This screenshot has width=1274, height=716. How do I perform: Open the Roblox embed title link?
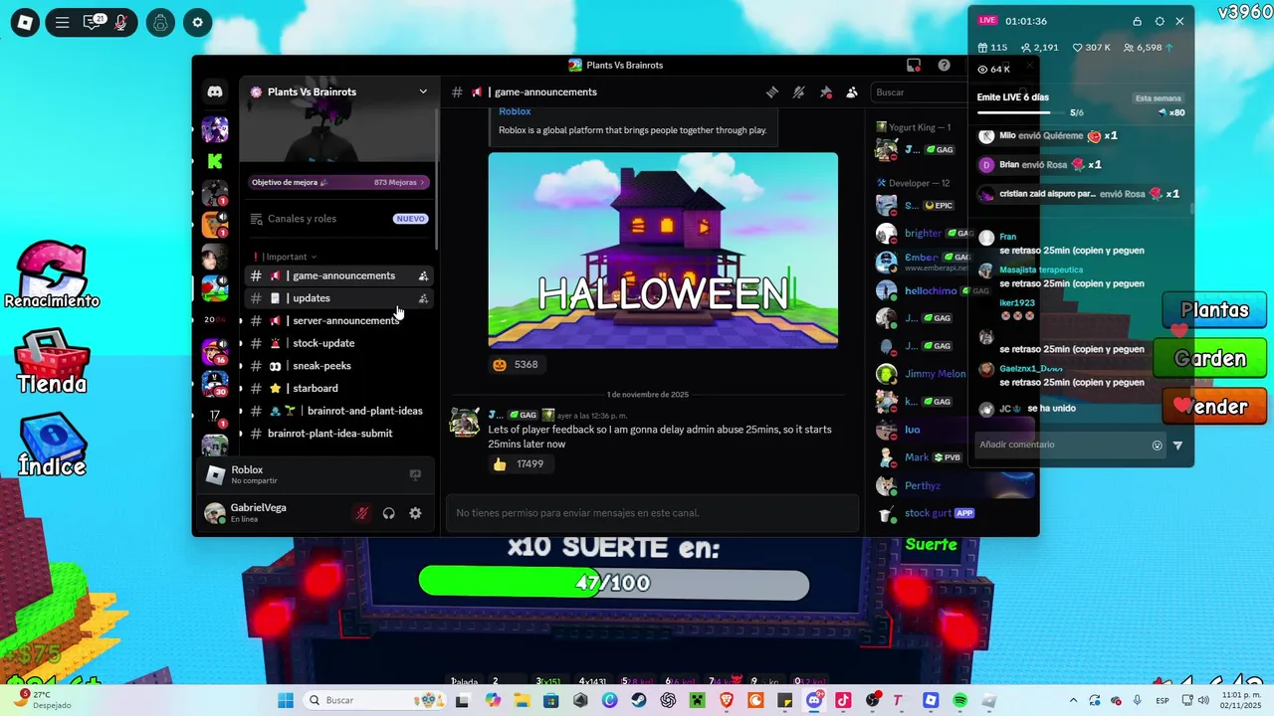click(x=515, y=111)
